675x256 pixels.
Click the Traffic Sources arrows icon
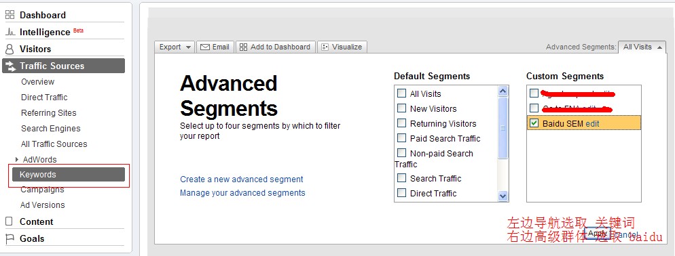10,66
